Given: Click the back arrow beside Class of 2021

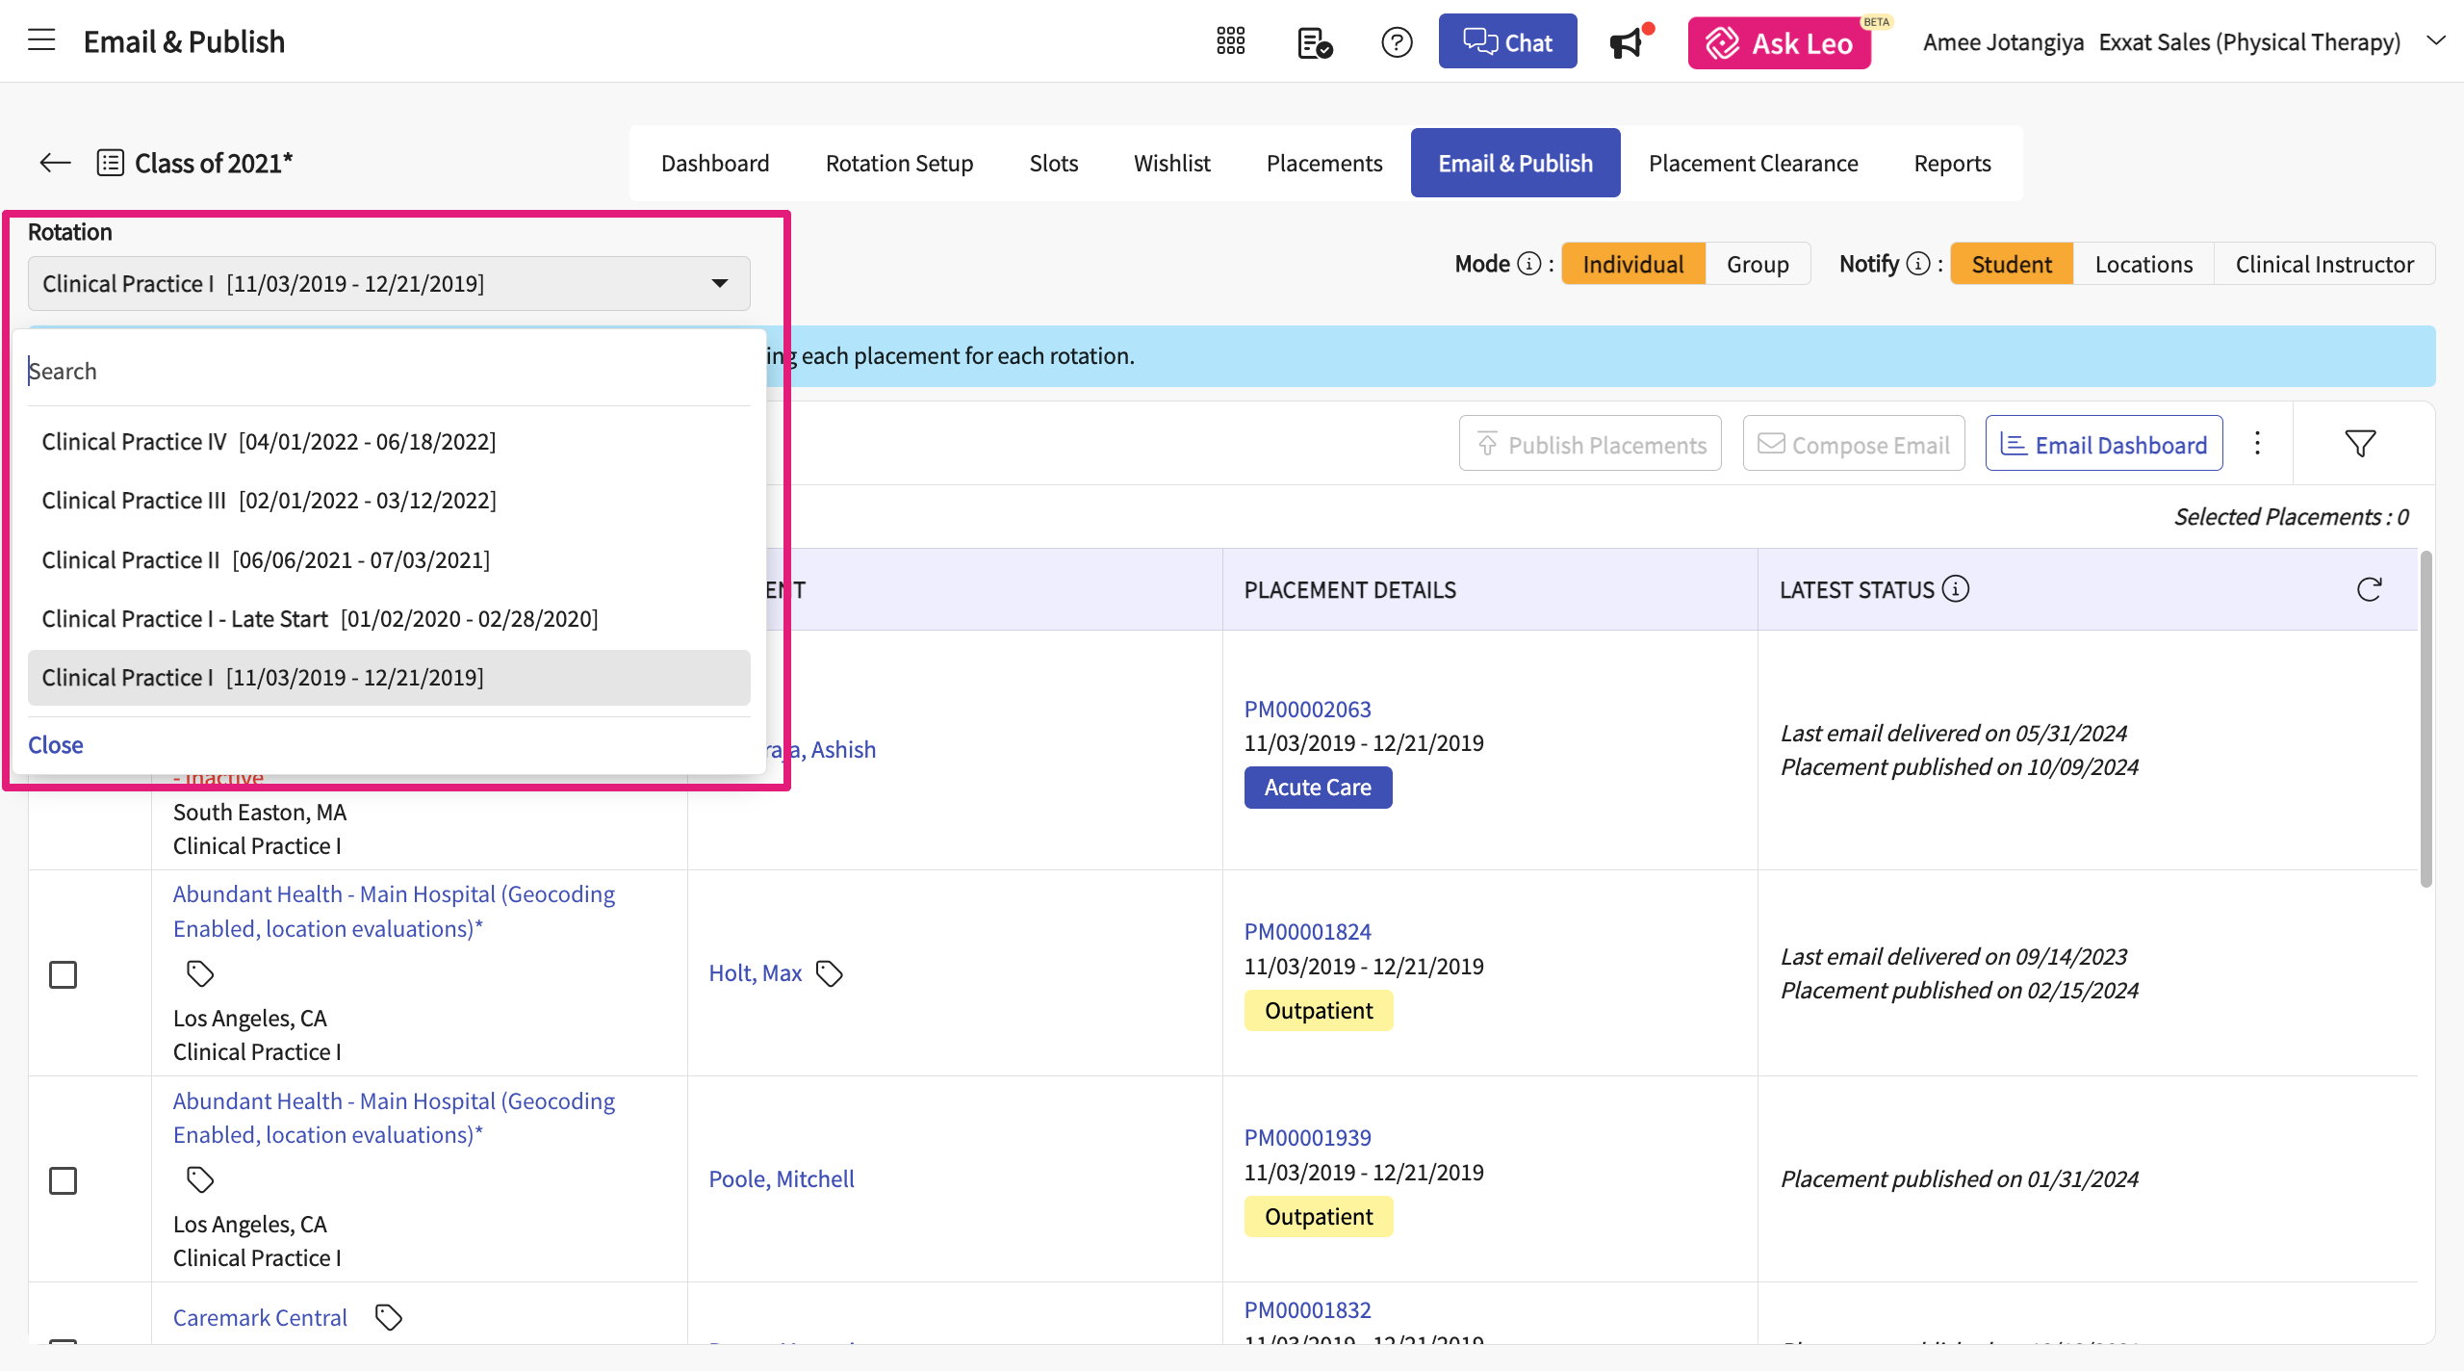Looking at the screenshot, I should click(55, 163).
